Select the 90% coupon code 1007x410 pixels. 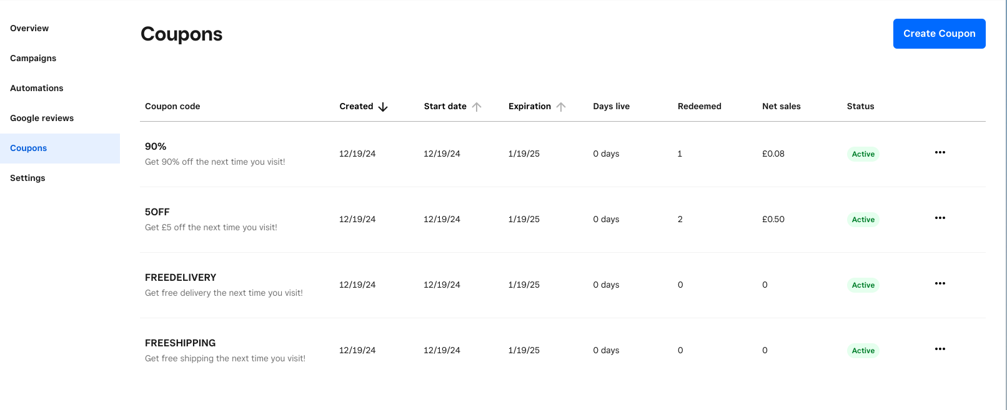[156, 147]
